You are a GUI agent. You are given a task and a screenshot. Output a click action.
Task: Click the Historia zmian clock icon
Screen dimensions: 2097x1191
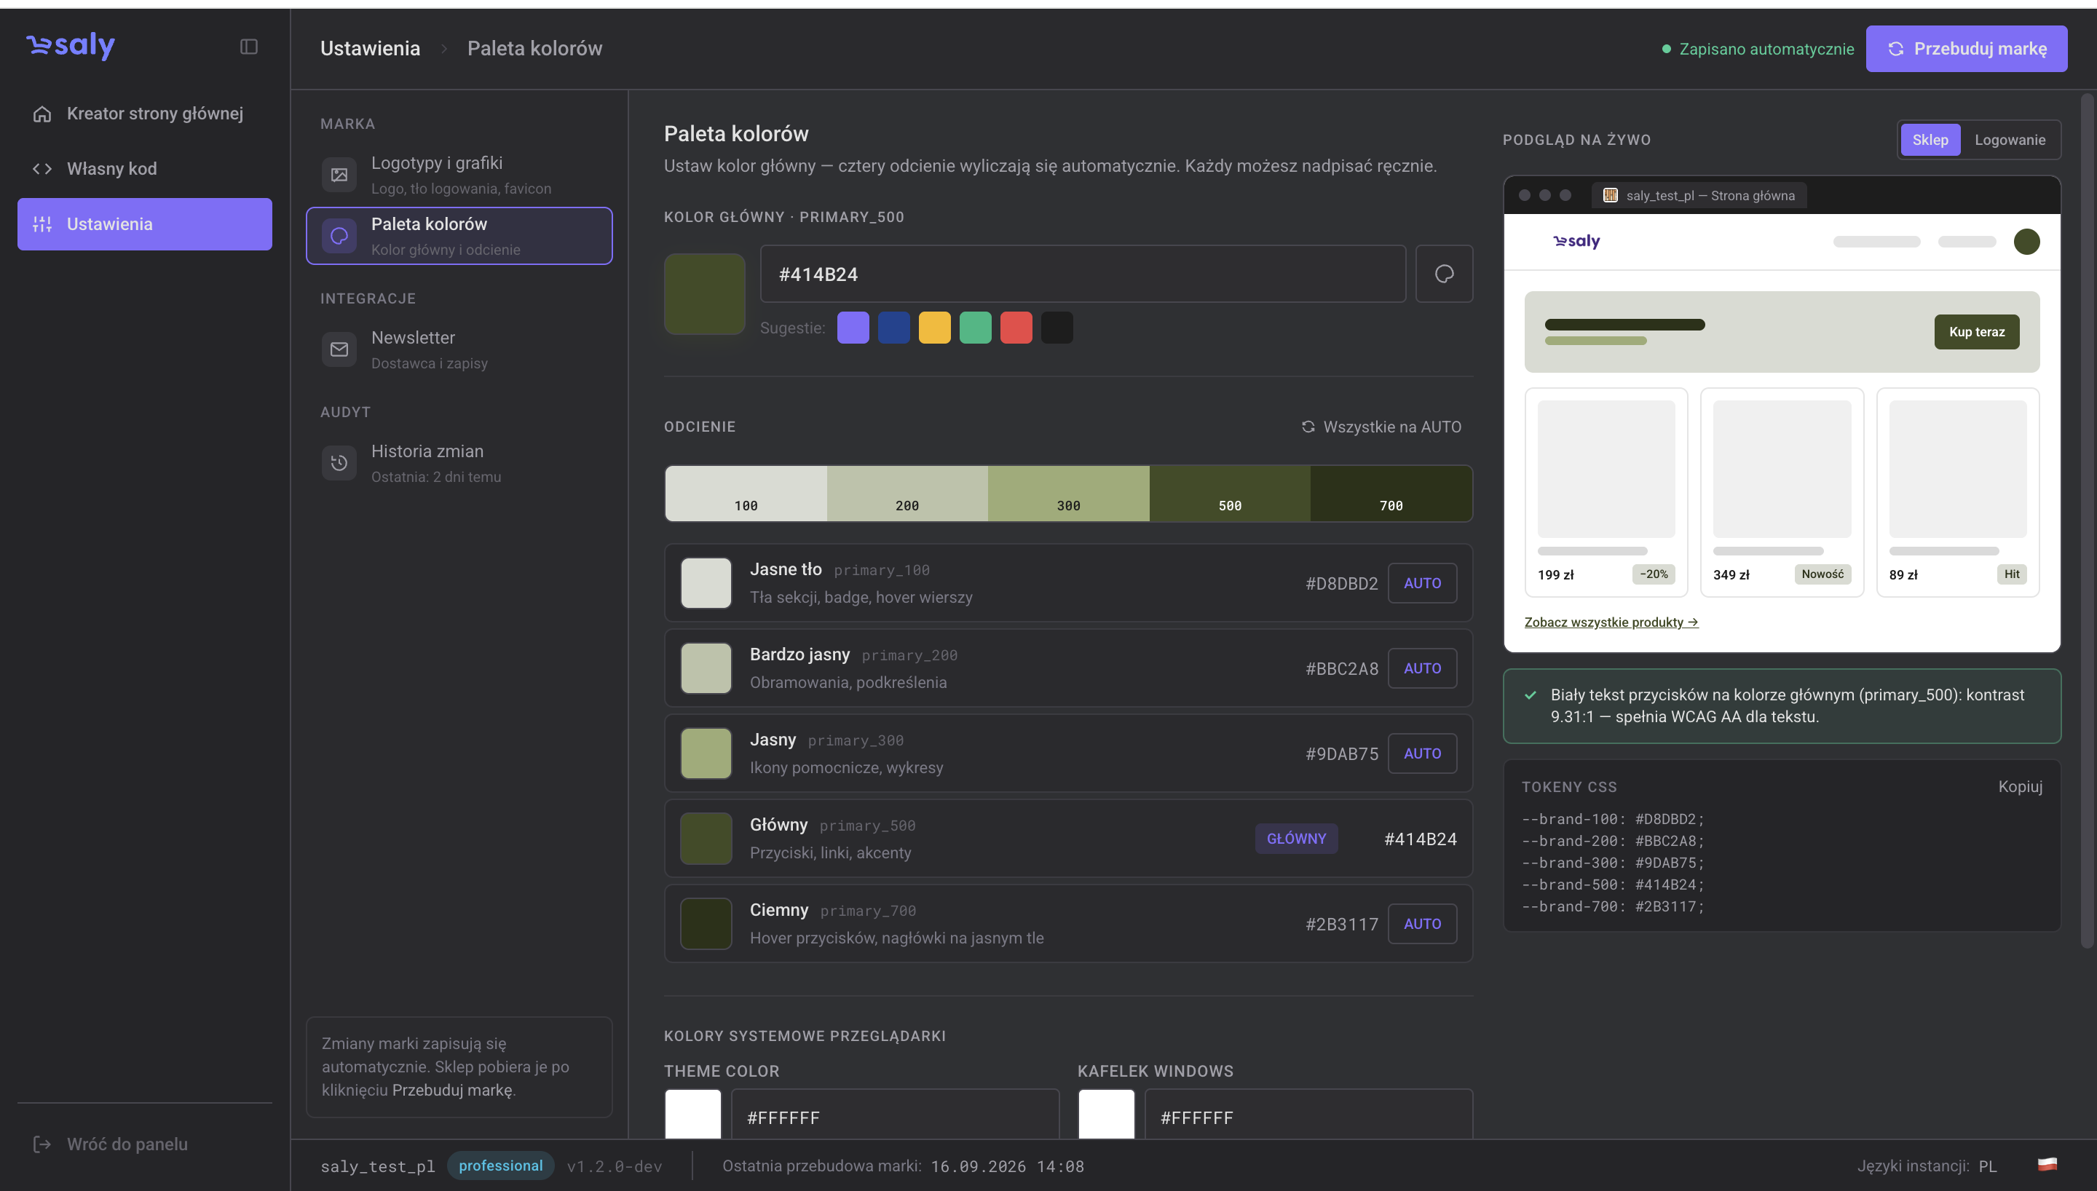(x=339, y=464)
